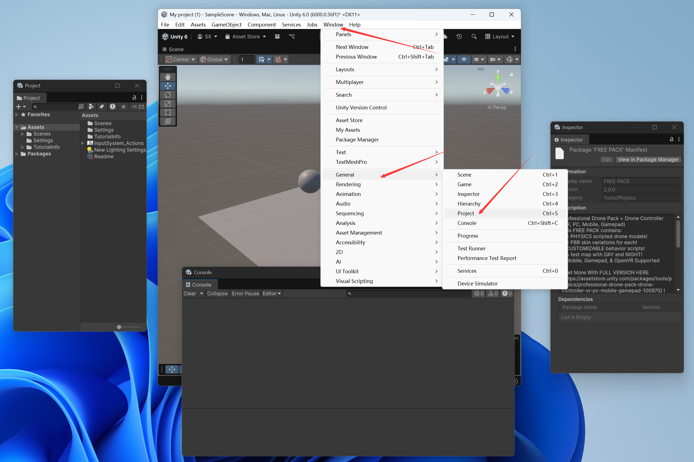694x462 pixels.
Task: Open the GameObject menu
Action: click(226, 25)
